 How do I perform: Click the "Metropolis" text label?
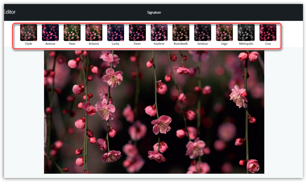(x=246, y=44)
